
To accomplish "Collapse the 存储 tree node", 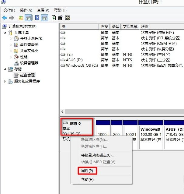I will click(x=5, y=69).
